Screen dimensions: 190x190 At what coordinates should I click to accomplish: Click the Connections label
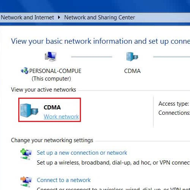pos(174,113)
